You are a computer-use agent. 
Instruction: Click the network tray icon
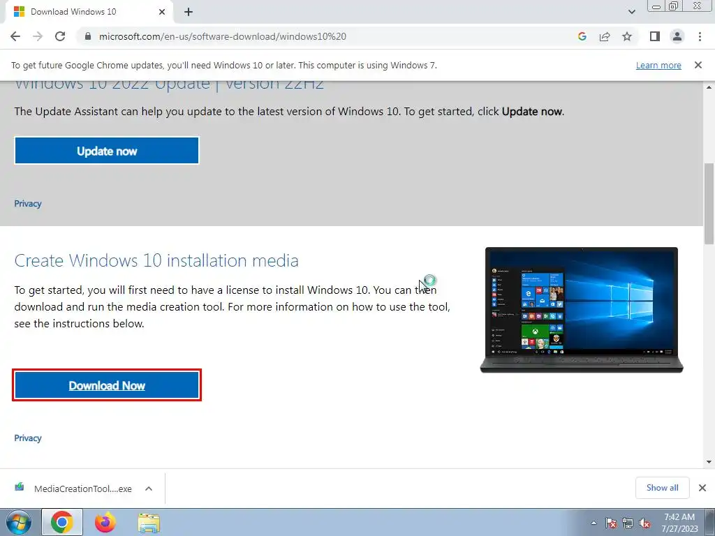628,523
